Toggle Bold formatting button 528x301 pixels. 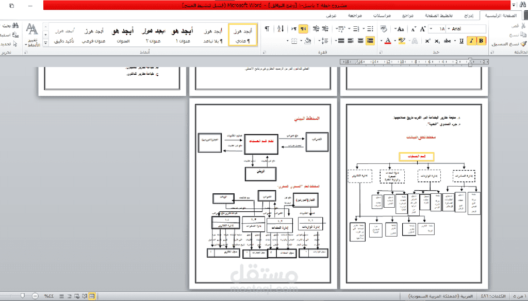click(x=481, y=41)
